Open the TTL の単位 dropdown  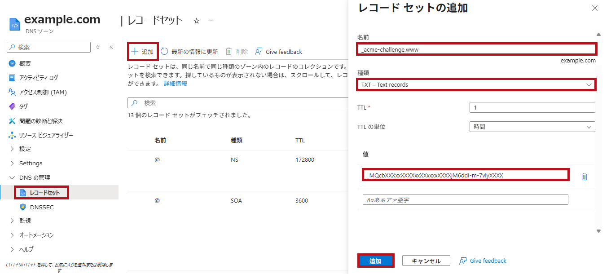tap(532, 127)
